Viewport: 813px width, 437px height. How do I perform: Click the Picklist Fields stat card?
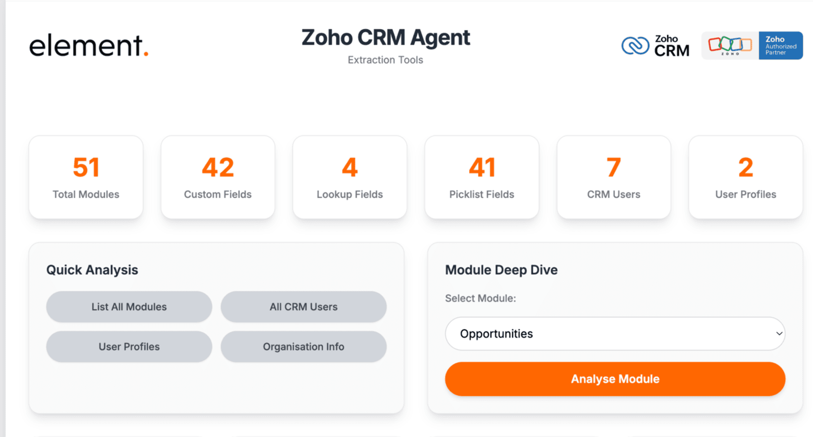(x=482, y=177)
